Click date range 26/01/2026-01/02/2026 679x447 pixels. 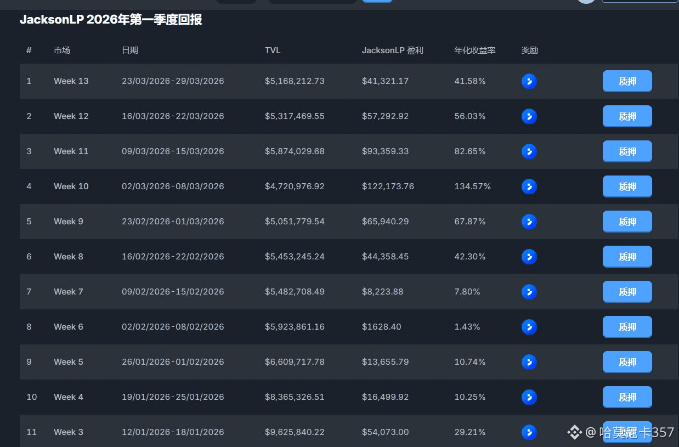point(173,362)
